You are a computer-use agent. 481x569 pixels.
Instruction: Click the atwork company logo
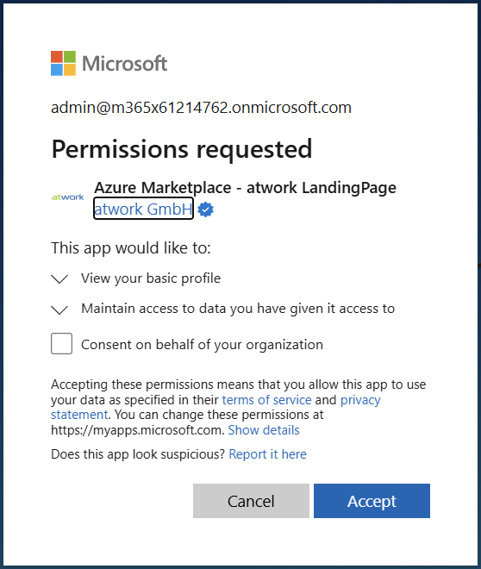point(68,197)
